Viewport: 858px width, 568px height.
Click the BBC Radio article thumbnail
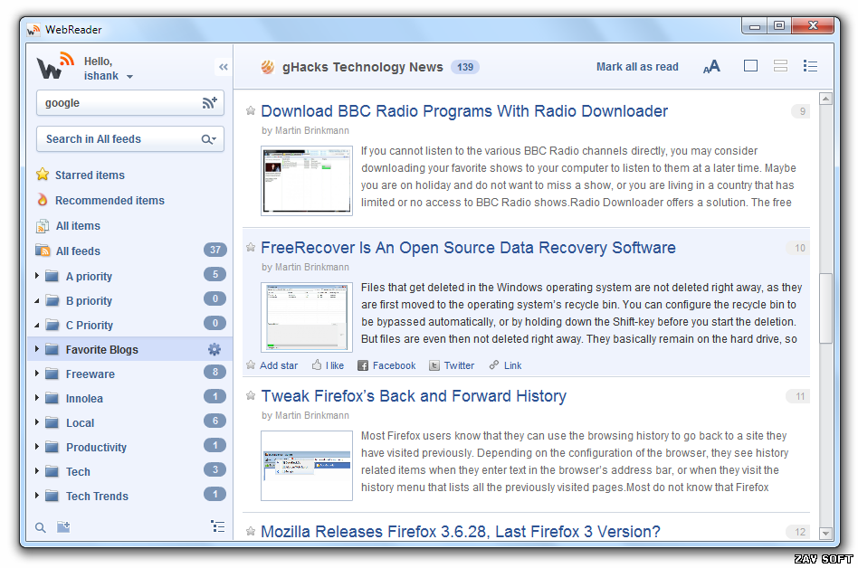307,180
